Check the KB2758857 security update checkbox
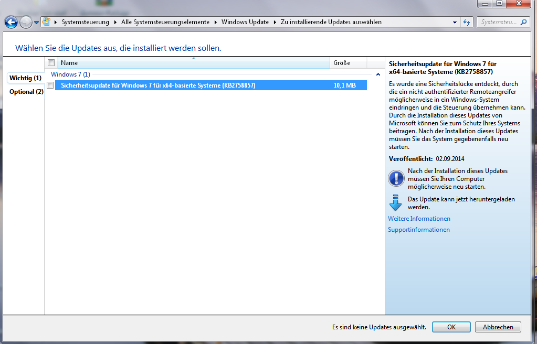537x344 pixels. [50, 85]
